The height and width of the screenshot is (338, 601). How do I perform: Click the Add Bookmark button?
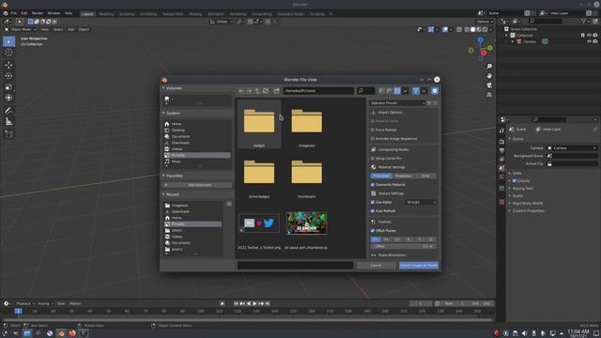coord(198,185)
